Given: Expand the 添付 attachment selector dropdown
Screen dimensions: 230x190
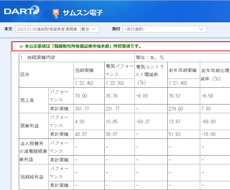Looking at the screenshot, I should pyautogui.click(x=164, y=29).
